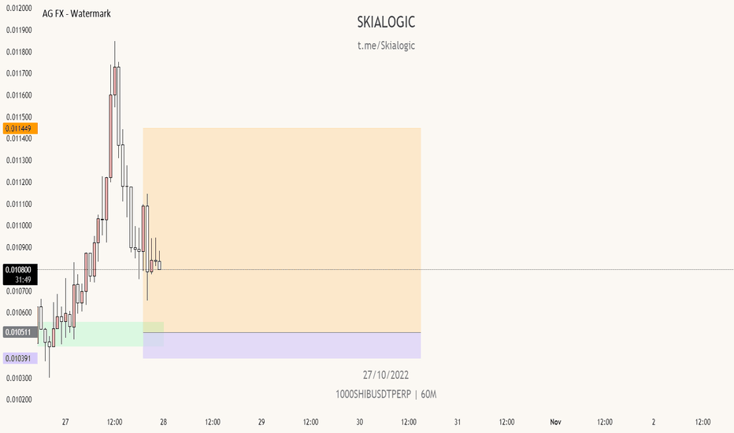This screenshot has height=433, width=734.
Task: Click the black 0.010800 current price label
Action: click(x=20, y=275)
